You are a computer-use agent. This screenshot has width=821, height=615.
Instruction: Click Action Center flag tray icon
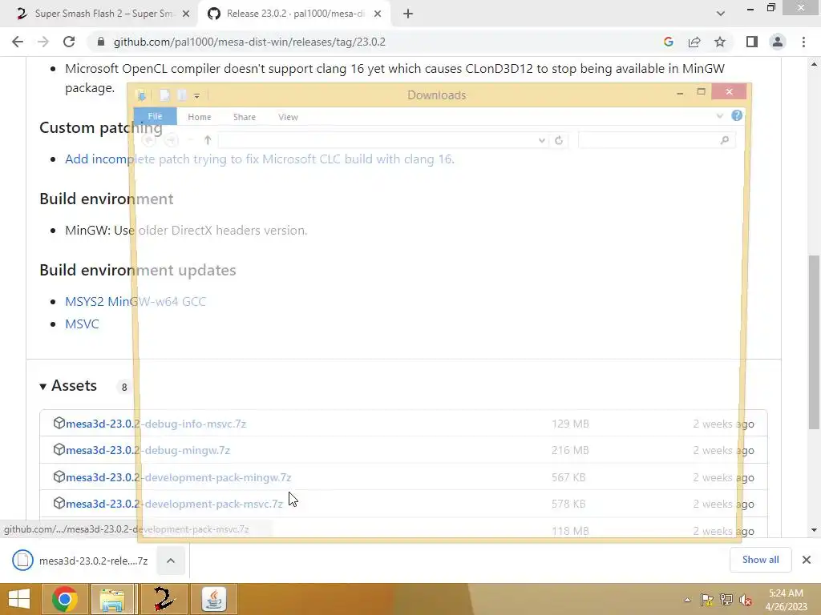[707, 600]
